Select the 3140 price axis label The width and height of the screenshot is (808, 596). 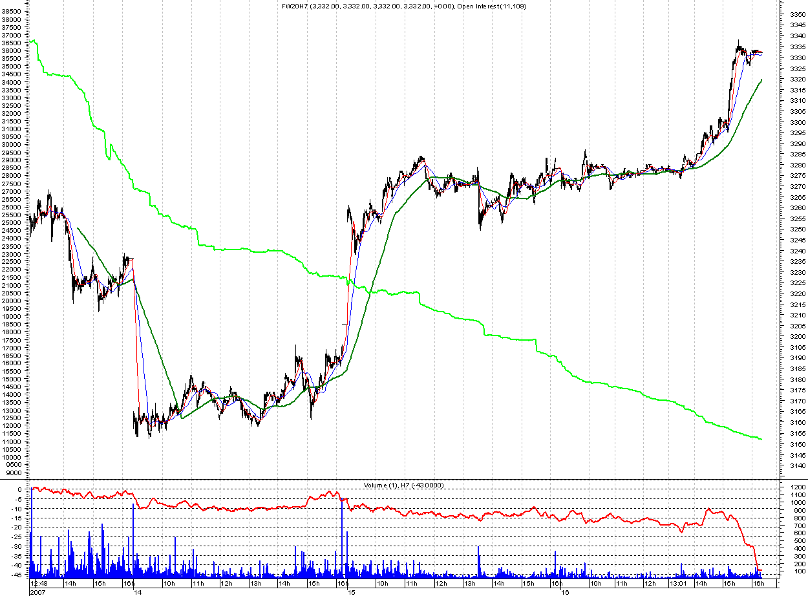pyautogui.click(x=797, y=465)
